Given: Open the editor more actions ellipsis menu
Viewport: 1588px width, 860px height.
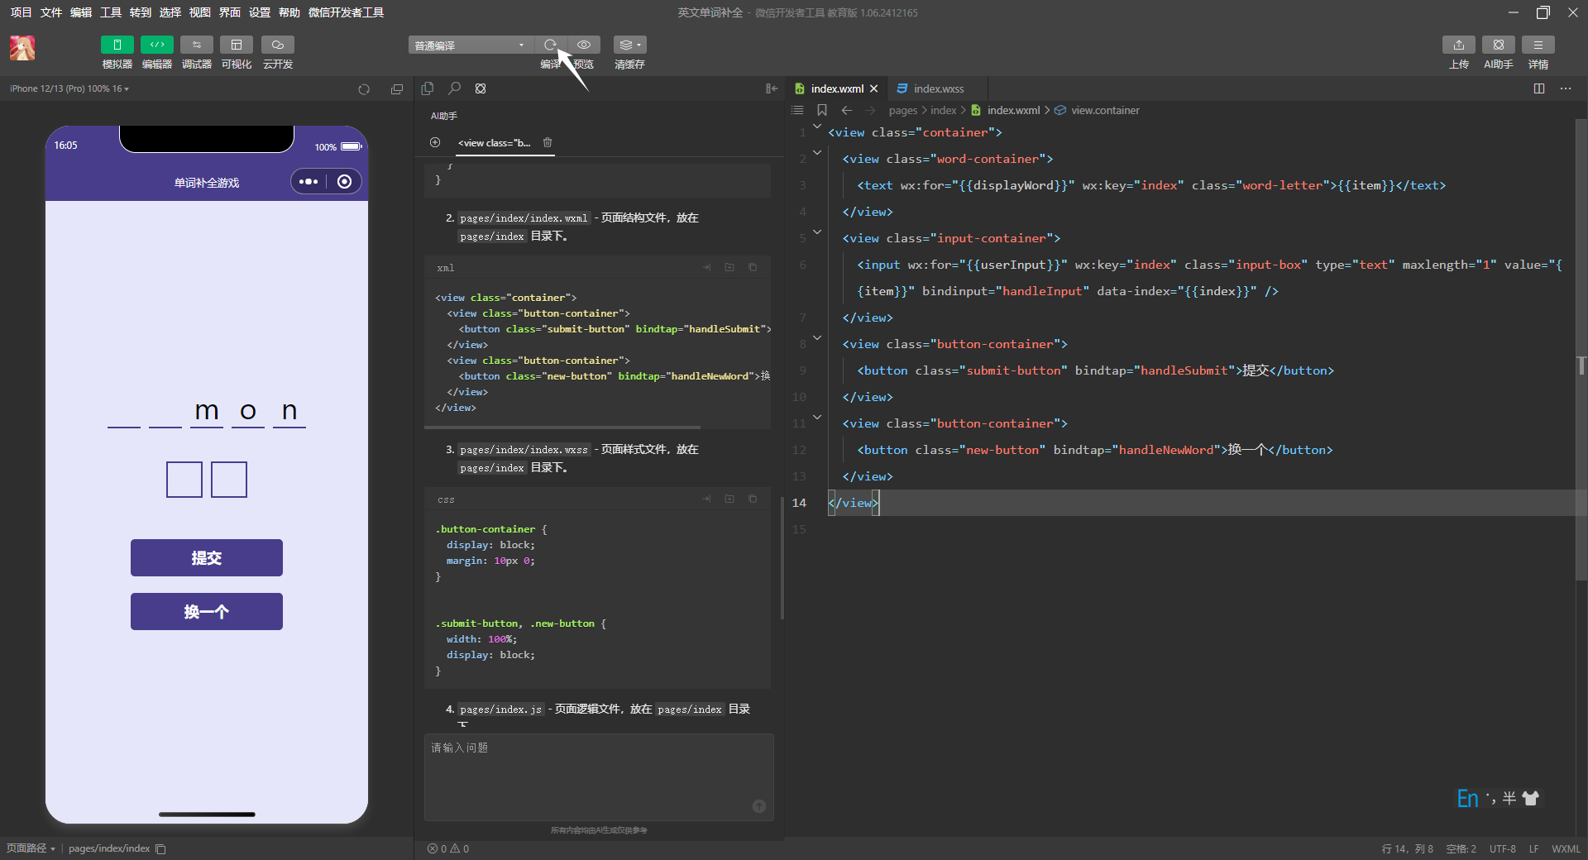Looking at the screenshot, I should coord(1566,88).
